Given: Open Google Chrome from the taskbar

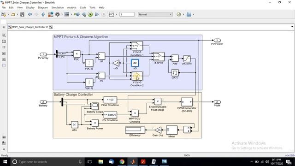Looking at the screenshot, I should tap(122, 162).
